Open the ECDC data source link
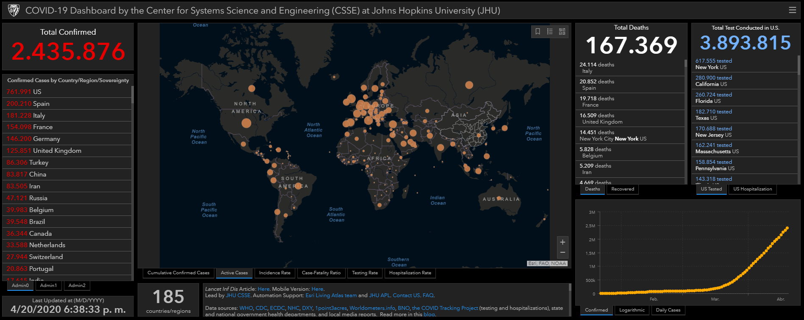 click(x=277, y=308)
